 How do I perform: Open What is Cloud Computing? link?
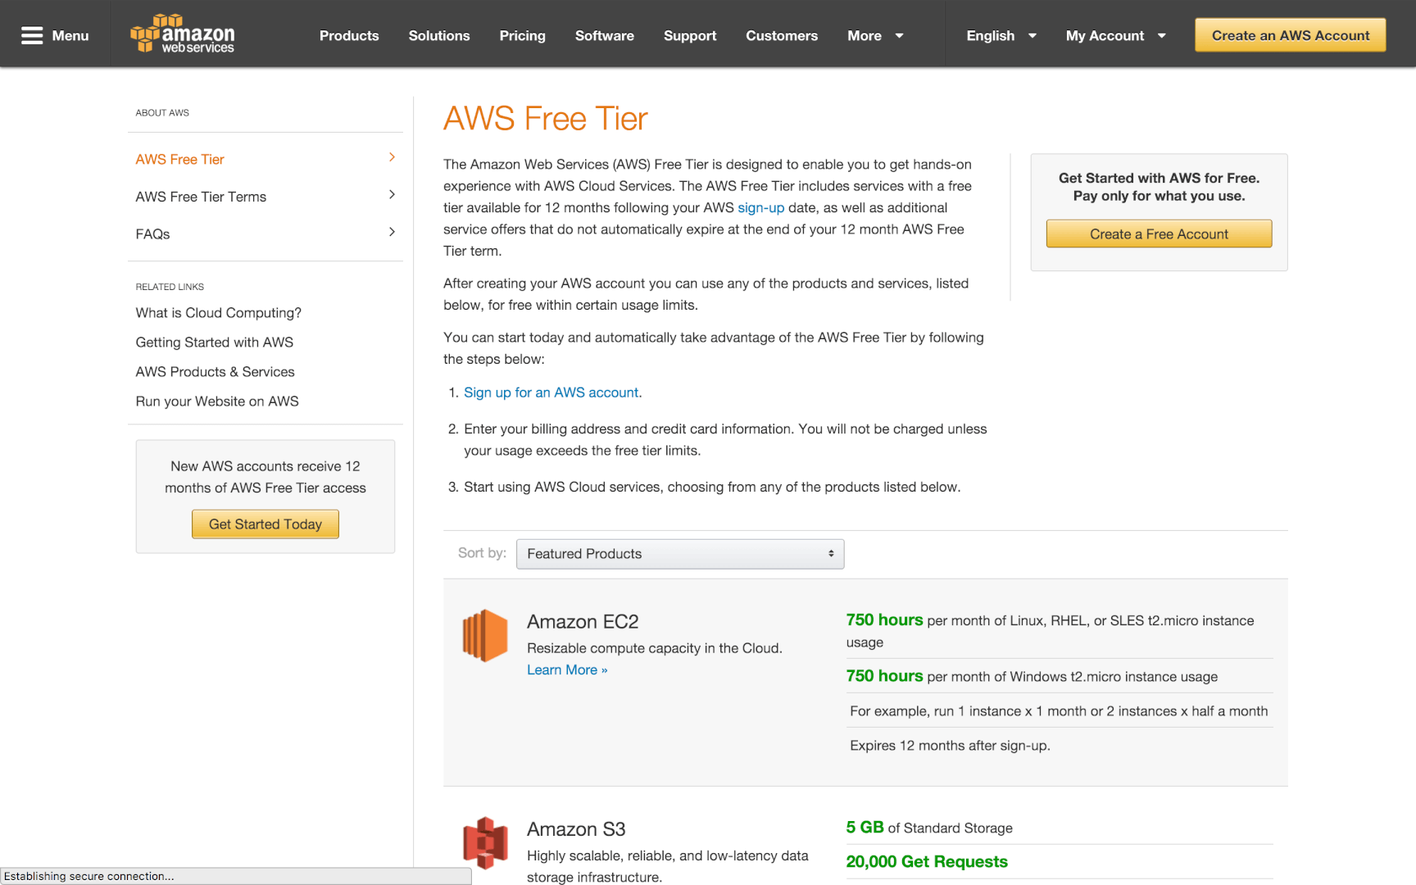point(218,313)
